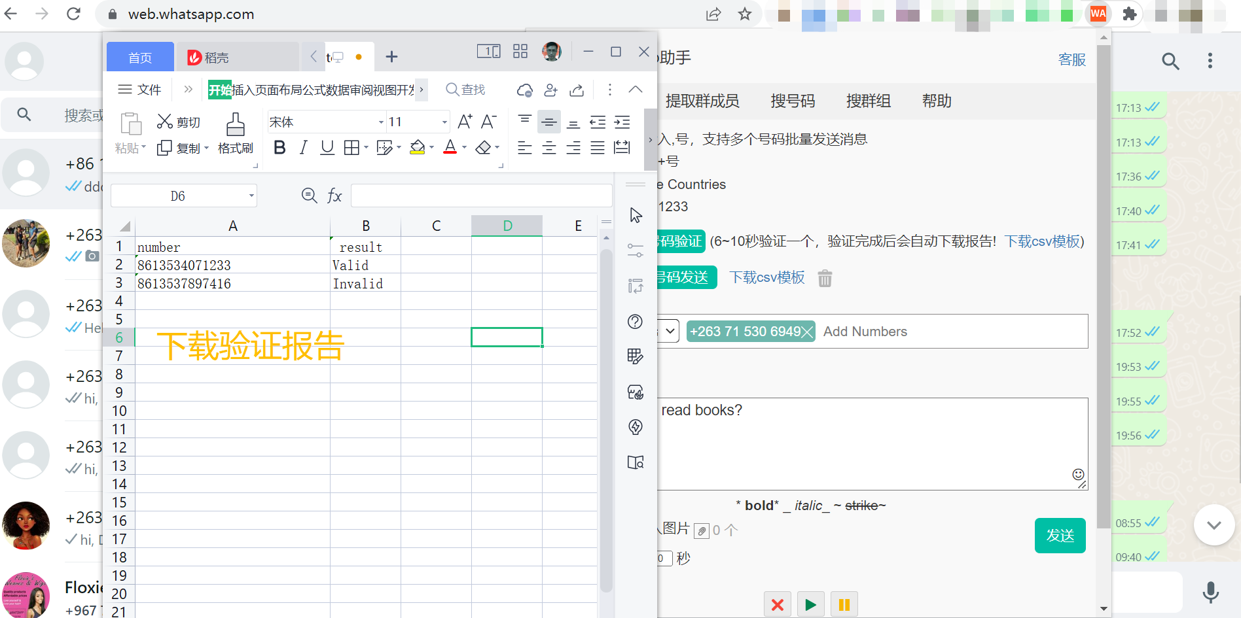The image size is (1241, 618).
Task: Select the 开始 ribbon tab
Action: click(x=220, y=90)
